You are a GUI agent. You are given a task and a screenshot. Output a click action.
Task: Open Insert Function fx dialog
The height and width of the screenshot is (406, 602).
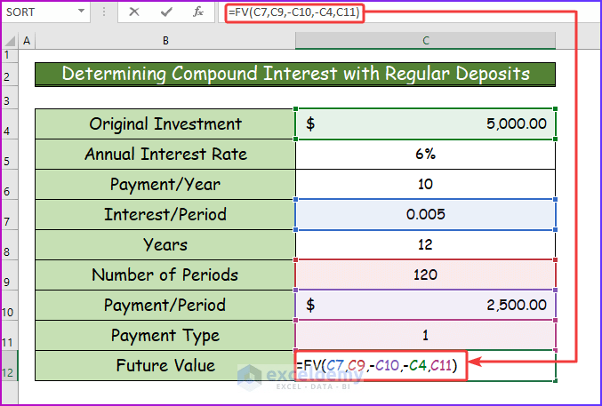coord(198,12)
